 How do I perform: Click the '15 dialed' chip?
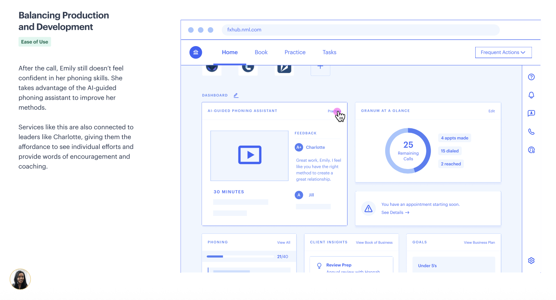point(450,151)
